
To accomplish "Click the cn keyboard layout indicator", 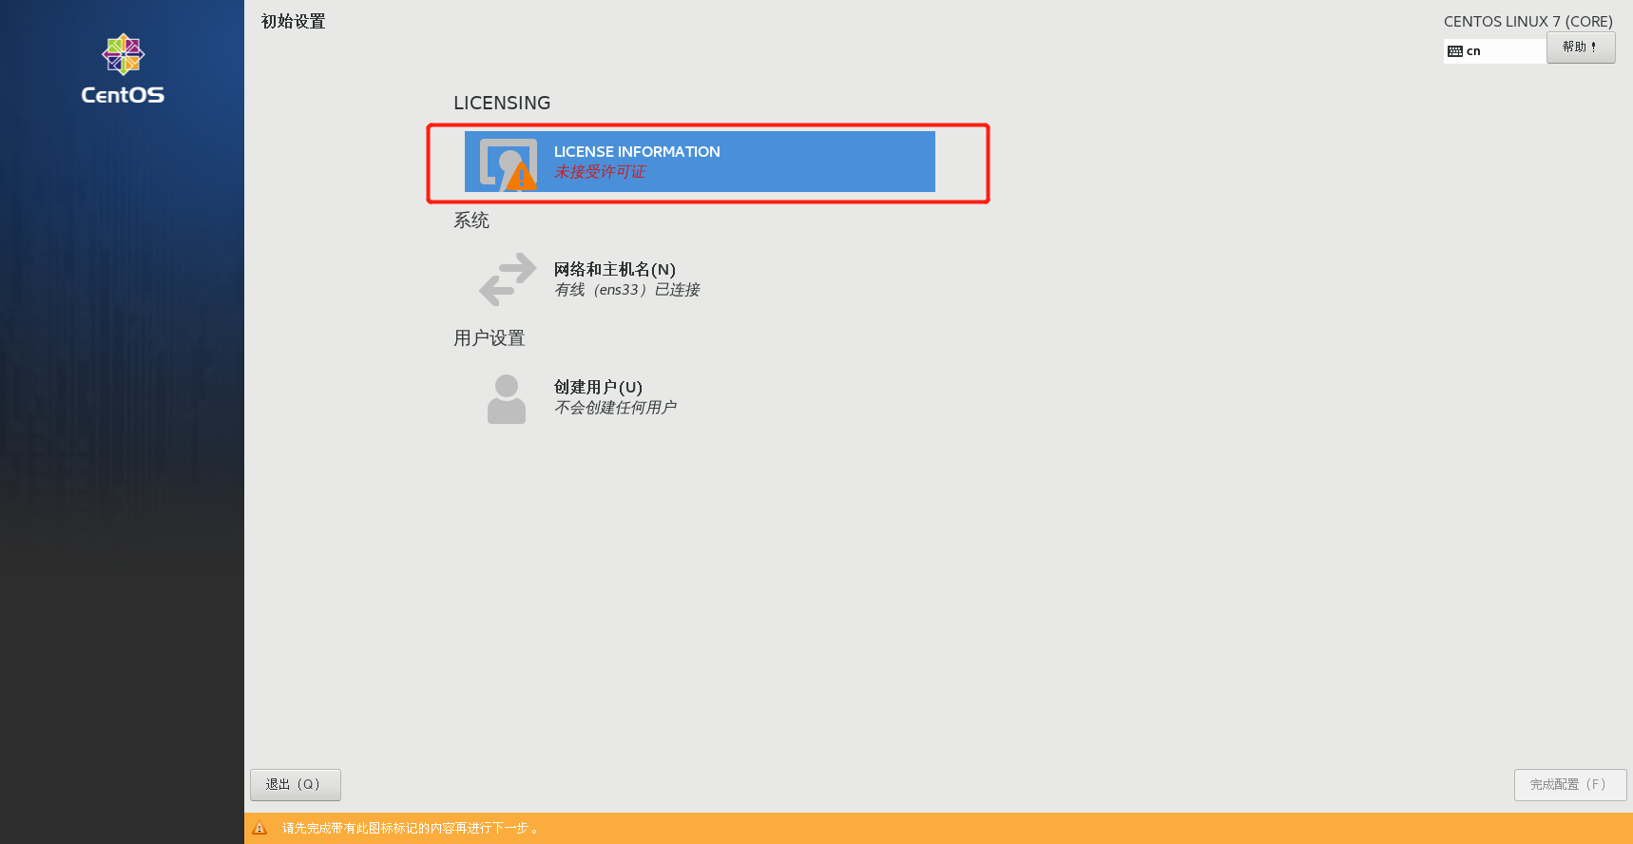I will [1494, 51].
